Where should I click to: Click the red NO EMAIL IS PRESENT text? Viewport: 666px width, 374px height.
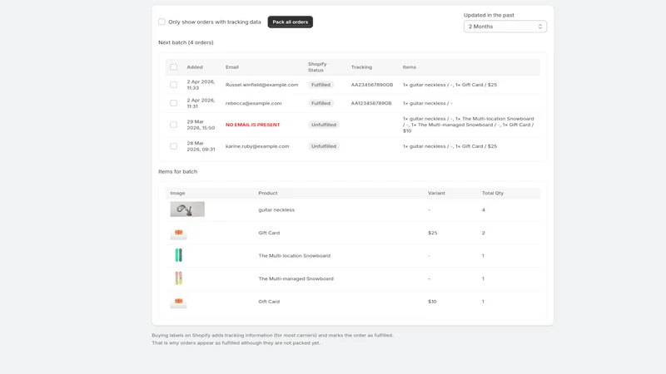[253, 125]
